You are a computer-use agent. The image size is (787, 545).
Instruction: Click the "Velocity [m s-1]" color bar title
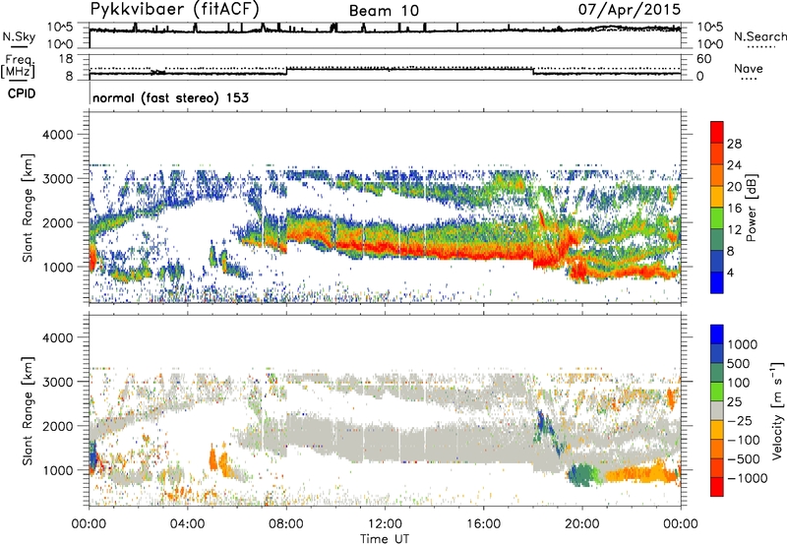click(777, 410)
